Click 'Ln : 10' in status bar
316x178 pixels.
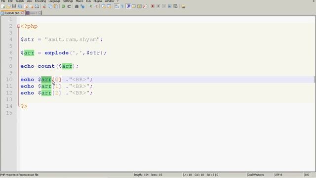pyautogui.click(x=188, y=175)
